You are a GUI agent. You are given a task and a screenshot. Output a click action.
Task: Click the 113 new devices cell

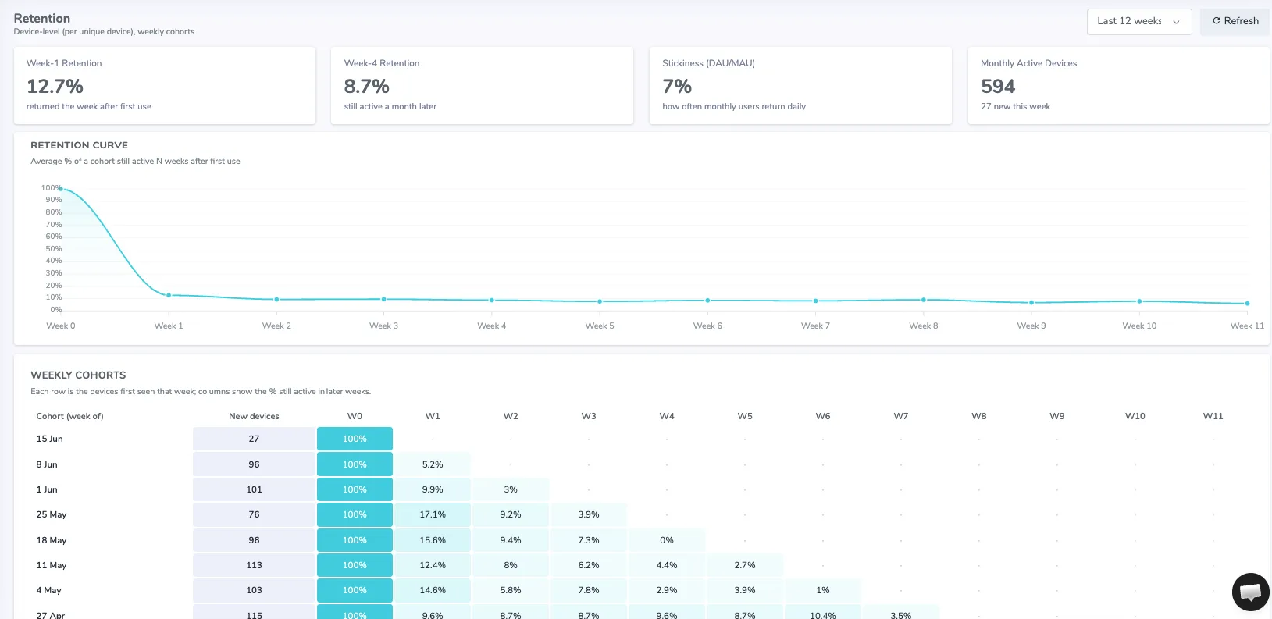tap(254, 565)
